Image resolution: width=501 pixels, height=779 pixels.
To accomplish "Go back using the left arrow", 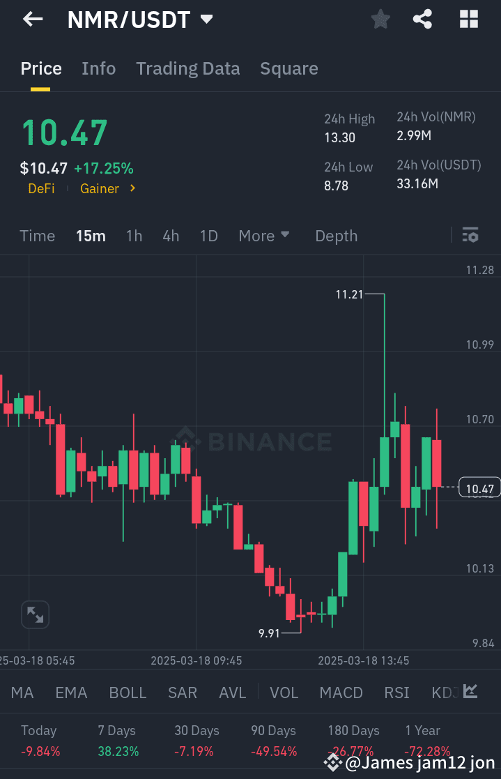I will (33, 20).
